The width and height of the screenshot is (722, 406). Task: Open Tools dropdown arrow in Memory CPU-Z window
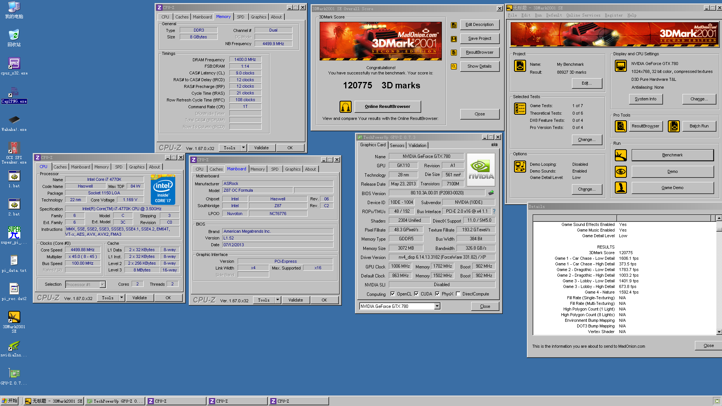coord(243,148)
